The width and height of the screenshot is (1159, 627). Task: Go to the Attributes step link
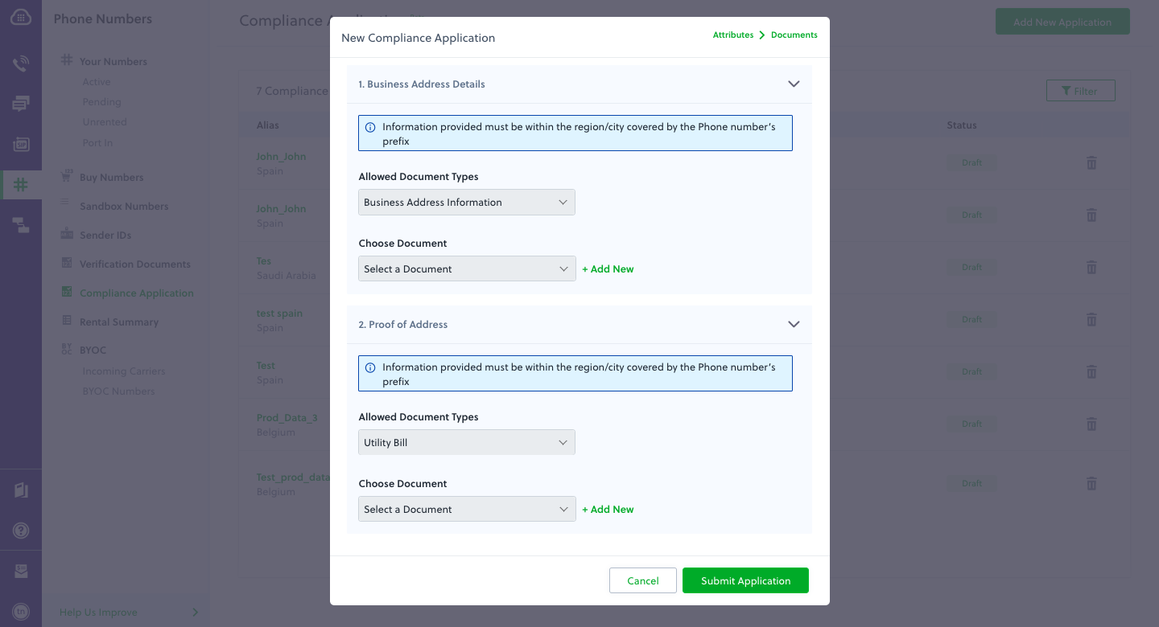coord(733,35)
